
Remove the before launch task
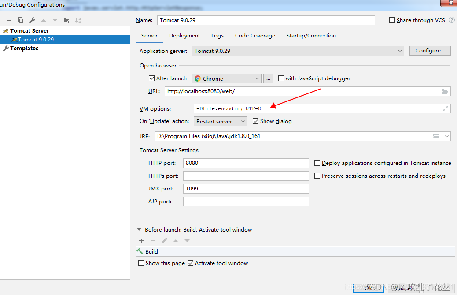pos(153,241)
